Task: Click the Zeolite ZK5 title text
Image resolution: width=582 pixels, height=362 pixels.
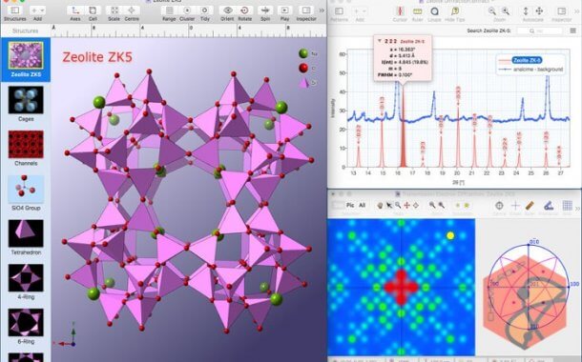Action: [x=97, y=57]
